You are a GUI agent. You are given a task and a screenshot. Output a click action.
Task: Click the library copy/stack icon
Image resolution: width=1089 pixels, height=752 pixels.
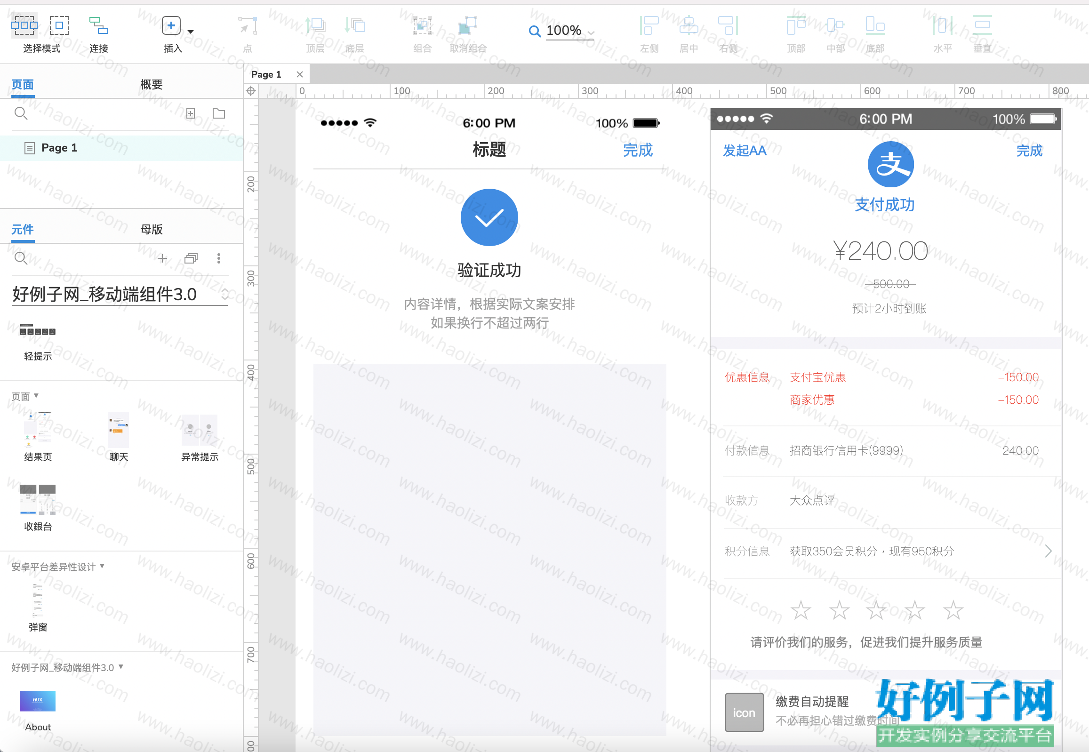tap(191, 258)
